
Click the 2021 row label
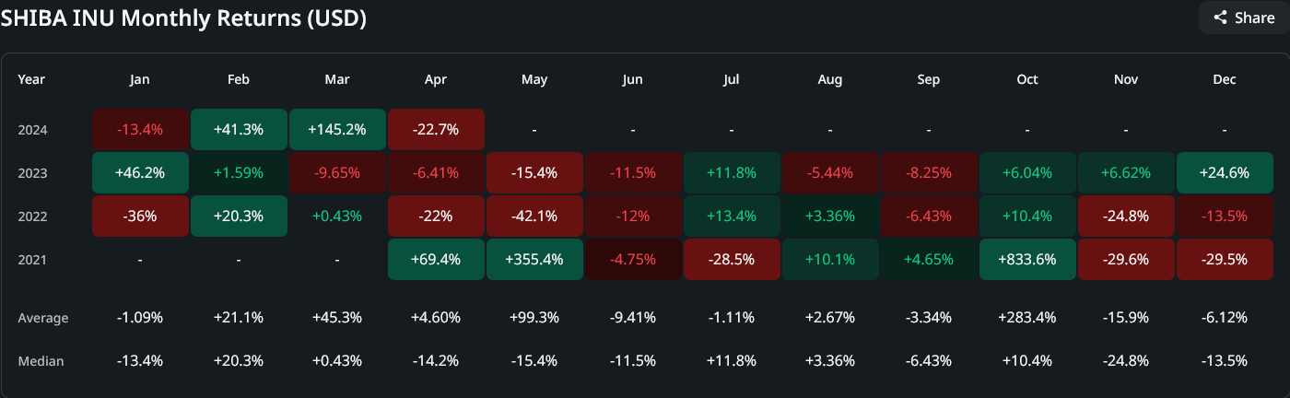pos(32,260)
